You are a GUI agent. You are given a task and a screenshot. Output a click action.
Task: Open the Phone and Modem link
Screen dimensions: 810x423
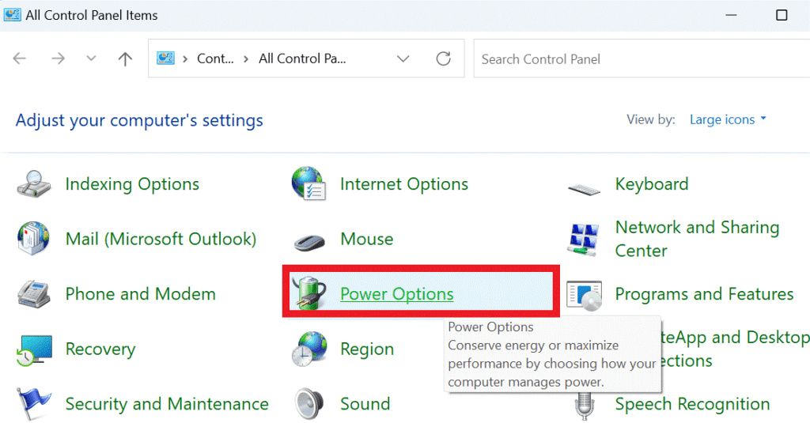coord(141,294)
